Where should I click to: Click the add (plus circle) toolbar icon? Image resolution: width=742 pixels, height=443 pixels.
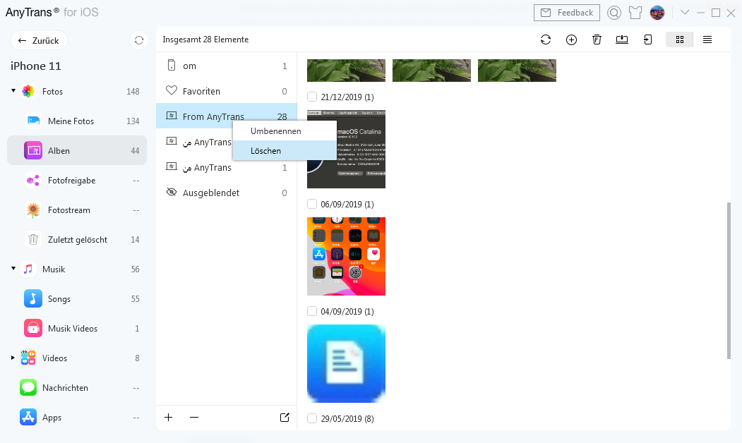pyautogui.click(x=571, y=40)
